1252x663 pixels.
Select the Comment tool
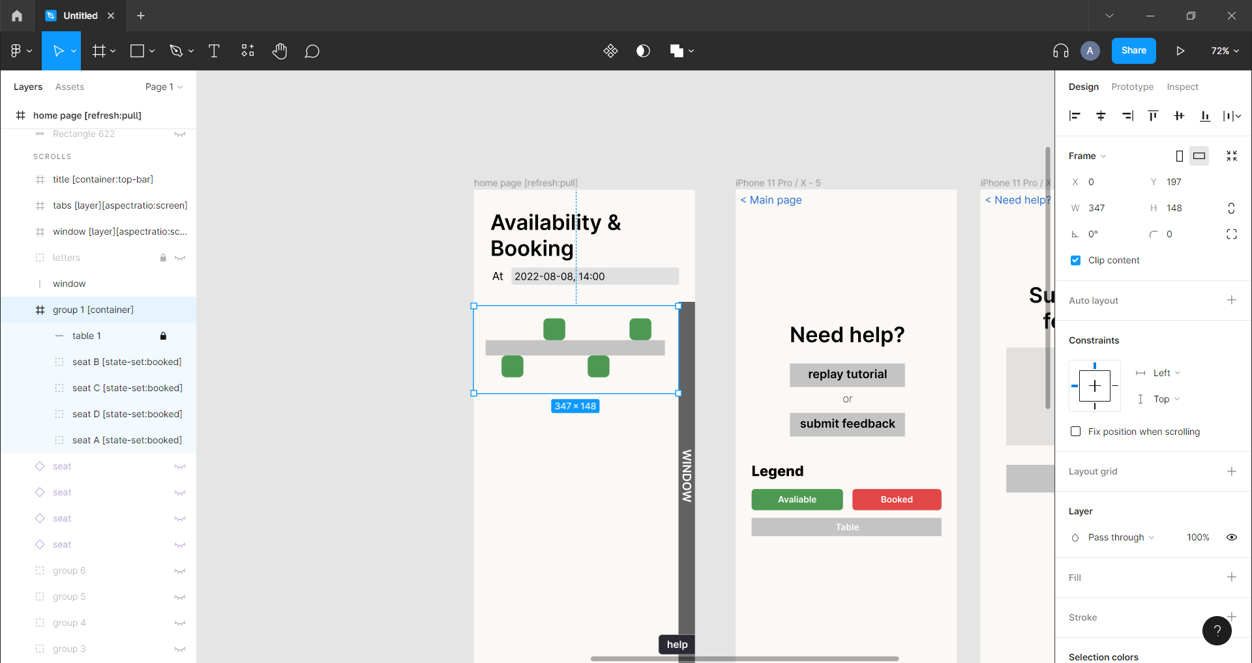[312, 51]
